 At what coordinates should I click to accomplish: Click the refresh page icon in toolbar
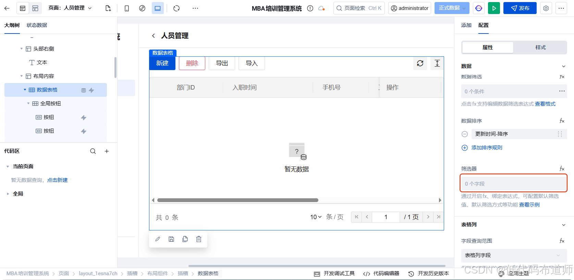pos(176,8)
